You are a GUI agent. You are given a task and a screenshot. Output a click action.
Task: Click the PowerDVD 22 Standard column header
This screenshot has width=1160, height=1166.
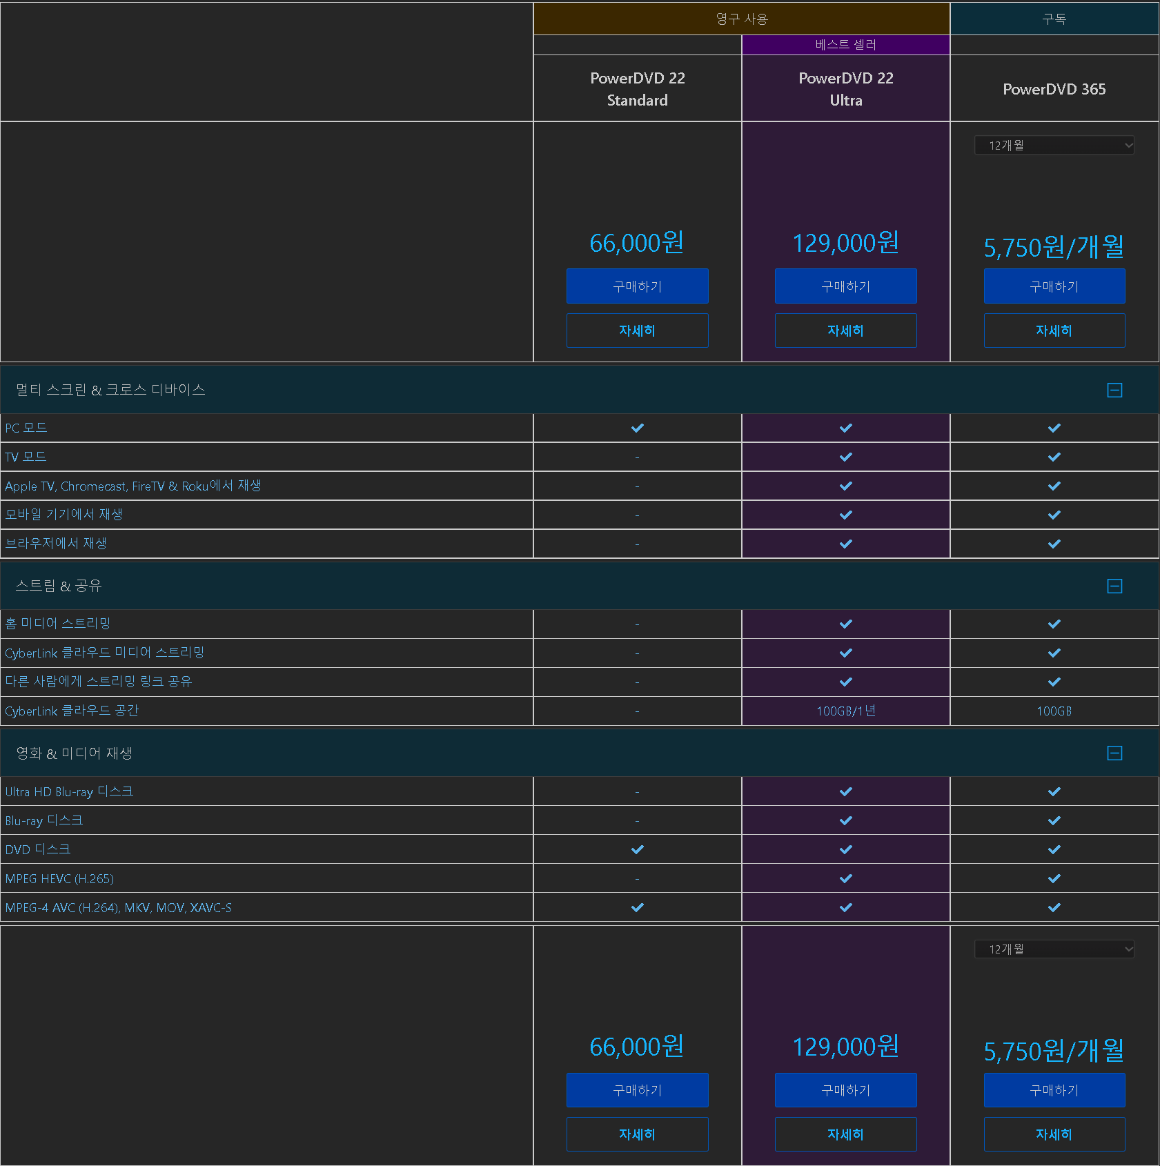click(638, 89)
